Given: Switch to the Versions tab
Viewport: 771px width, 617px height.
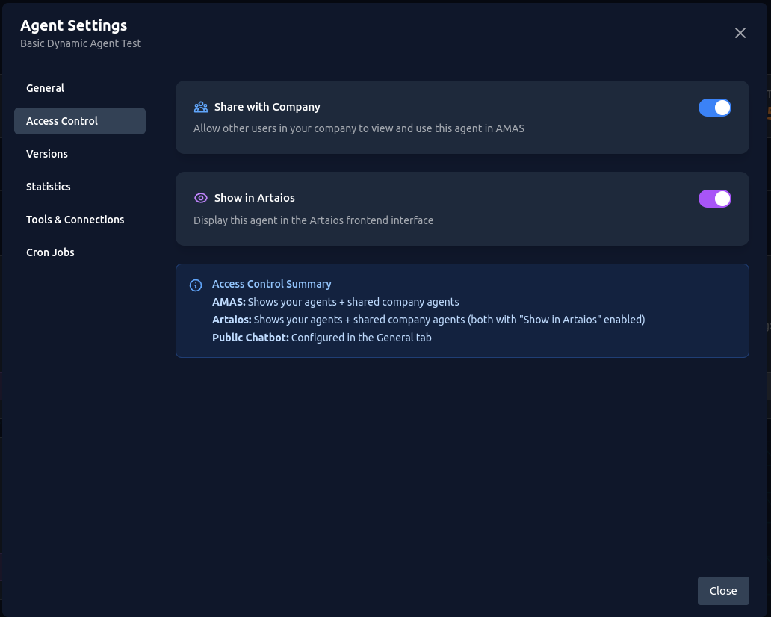Looking at the screenshot, I should tap(80, 154).
